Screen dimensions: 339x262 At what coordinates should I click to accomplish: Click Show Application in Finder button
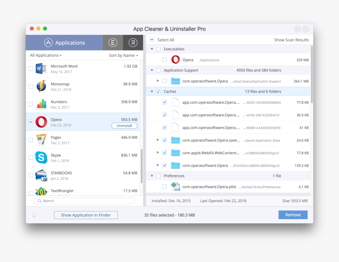point(86,215)
